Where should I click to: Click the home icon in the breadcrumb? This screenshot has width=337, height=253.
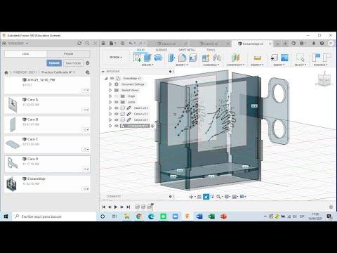coord(6,72)
